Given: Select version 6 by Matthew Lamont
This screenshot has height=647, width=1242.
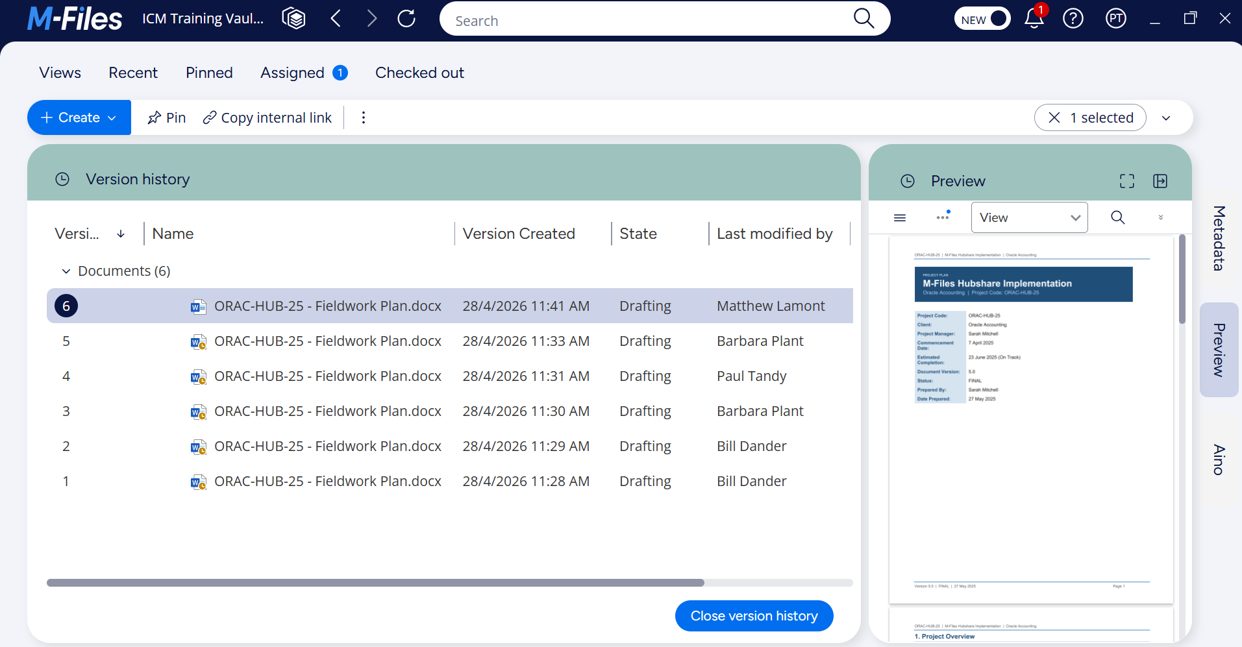Looking at the screenshot, I should [x=450, y=306].
